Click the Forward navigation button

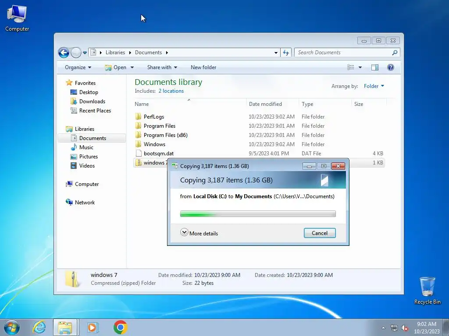click(76, 52)
